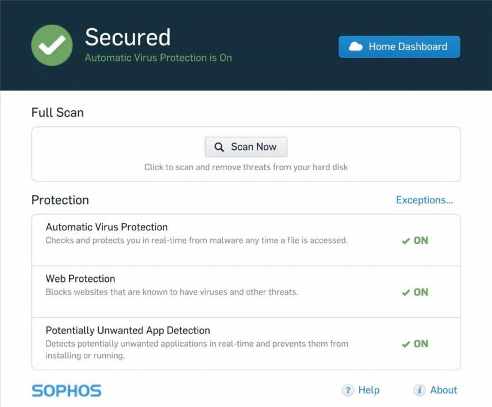Click the magnifier icon on Scan Now

(219, 147)
